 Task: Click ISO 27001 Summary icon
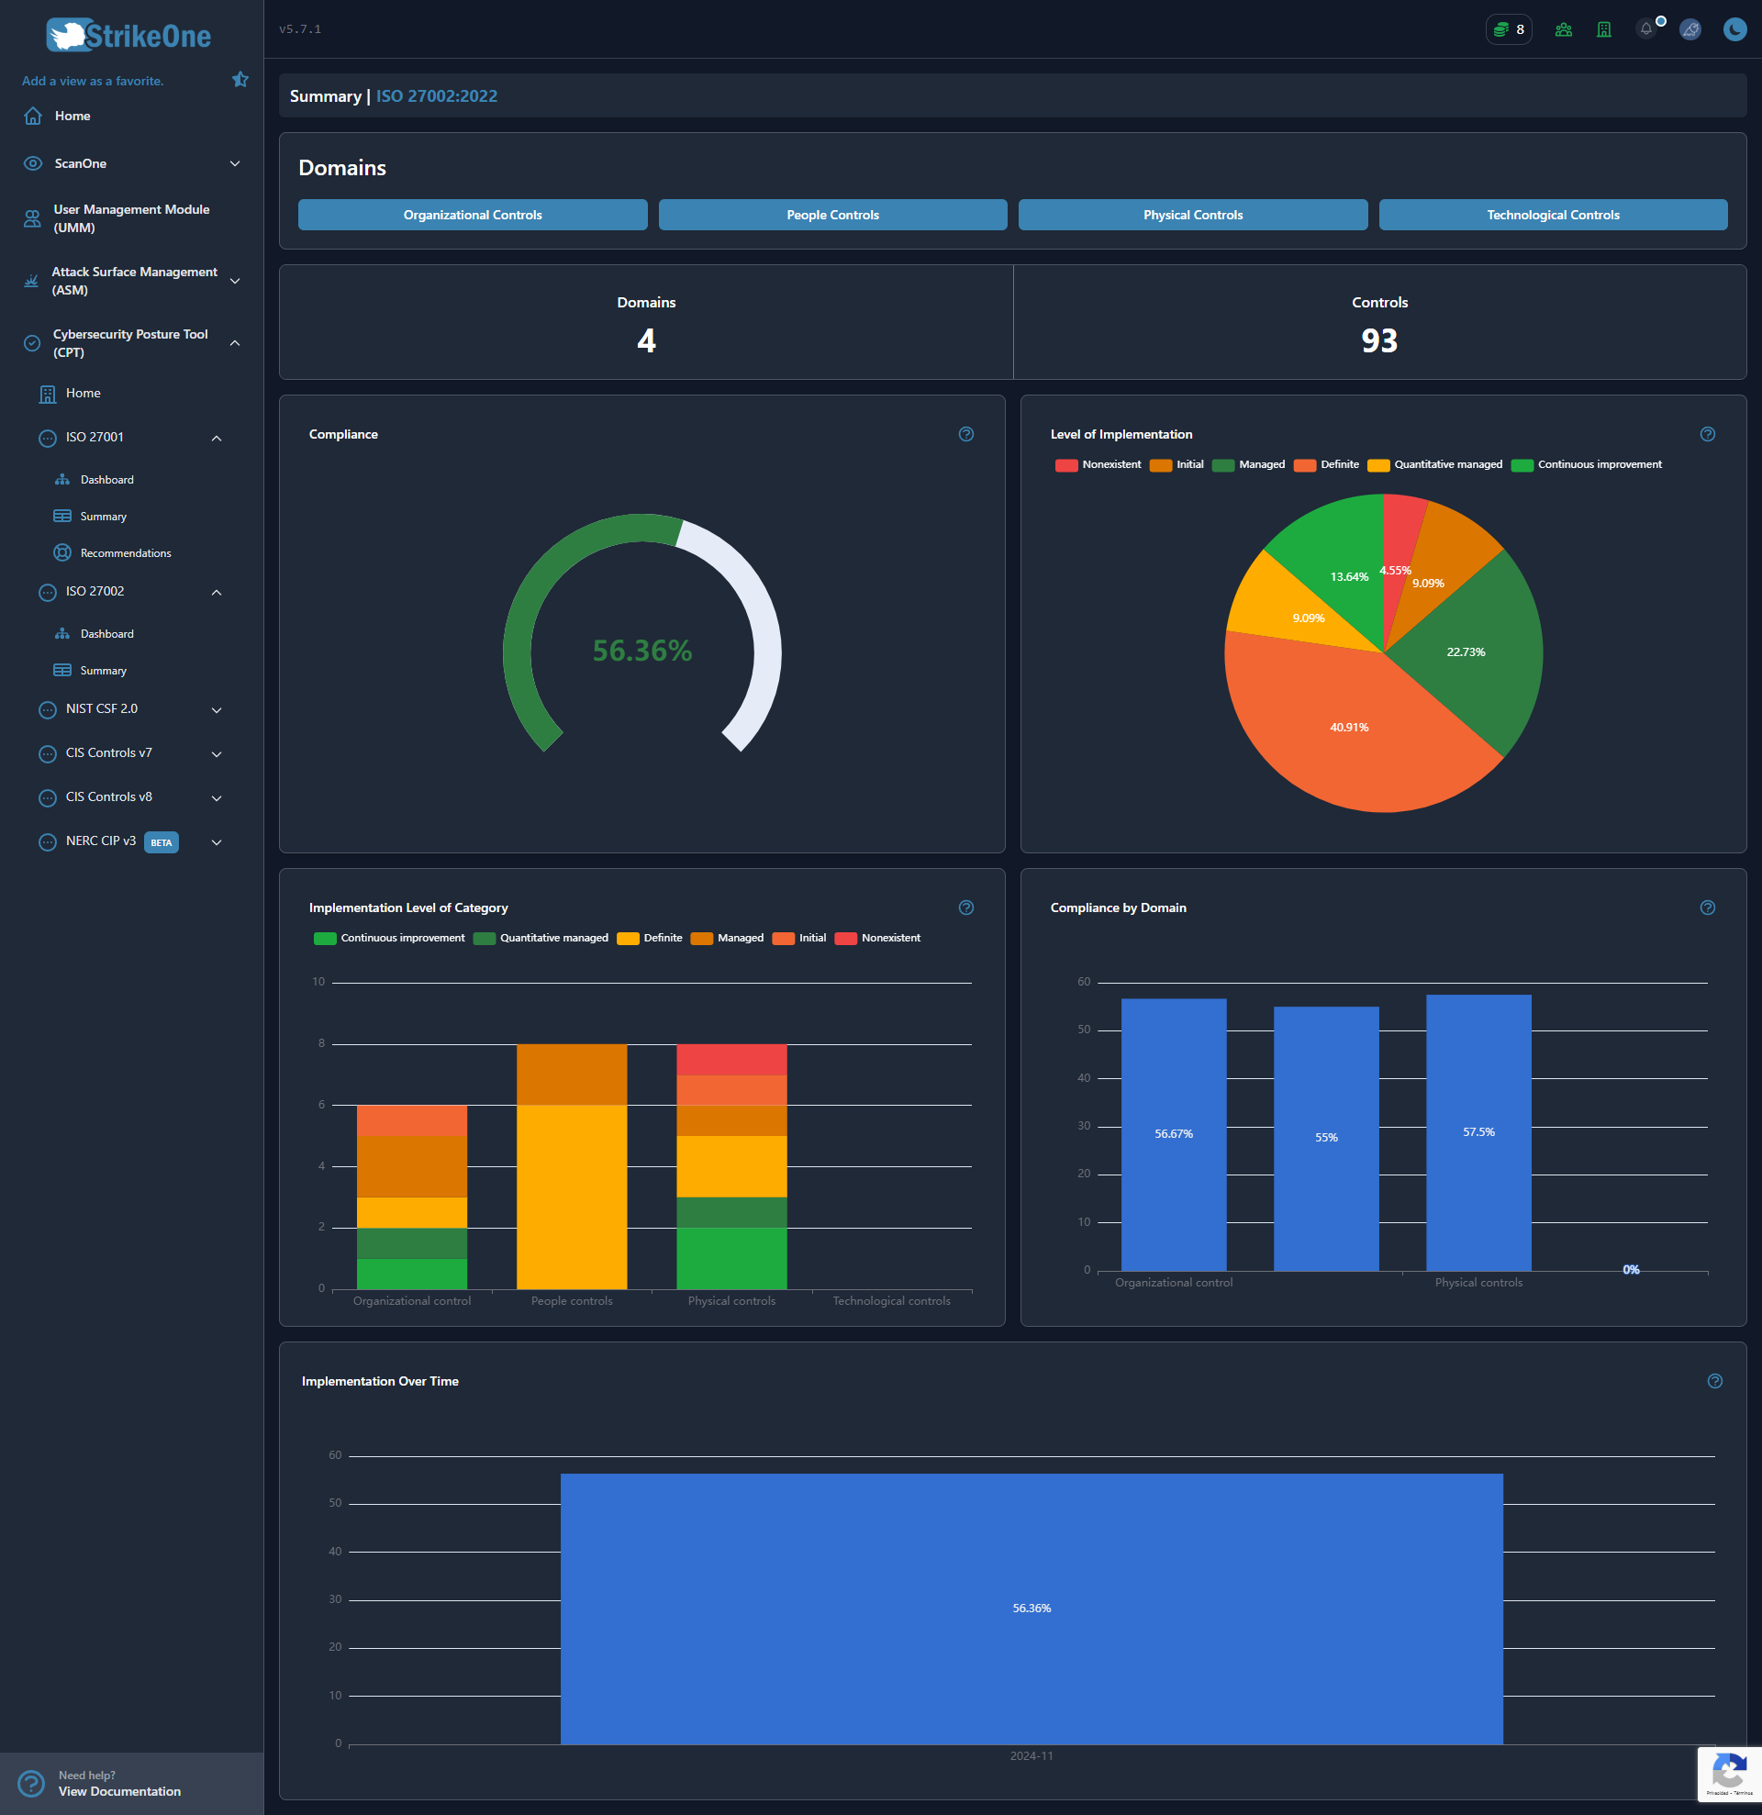[x=62, y=516]
